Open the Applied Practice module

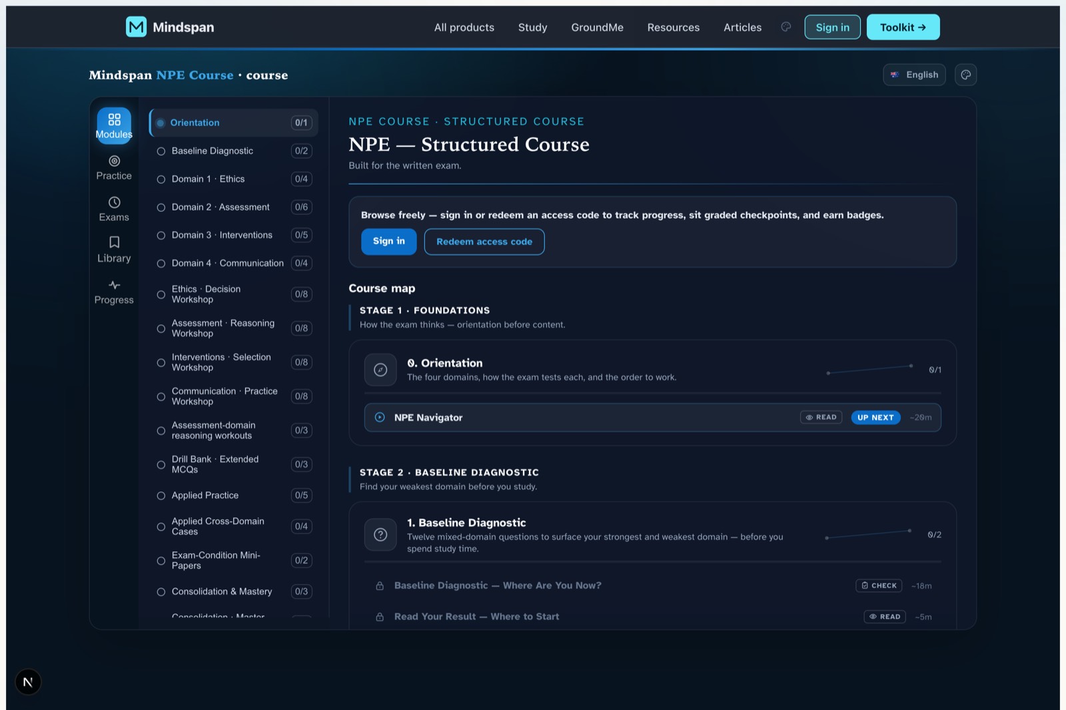click(x=233, y=496)
